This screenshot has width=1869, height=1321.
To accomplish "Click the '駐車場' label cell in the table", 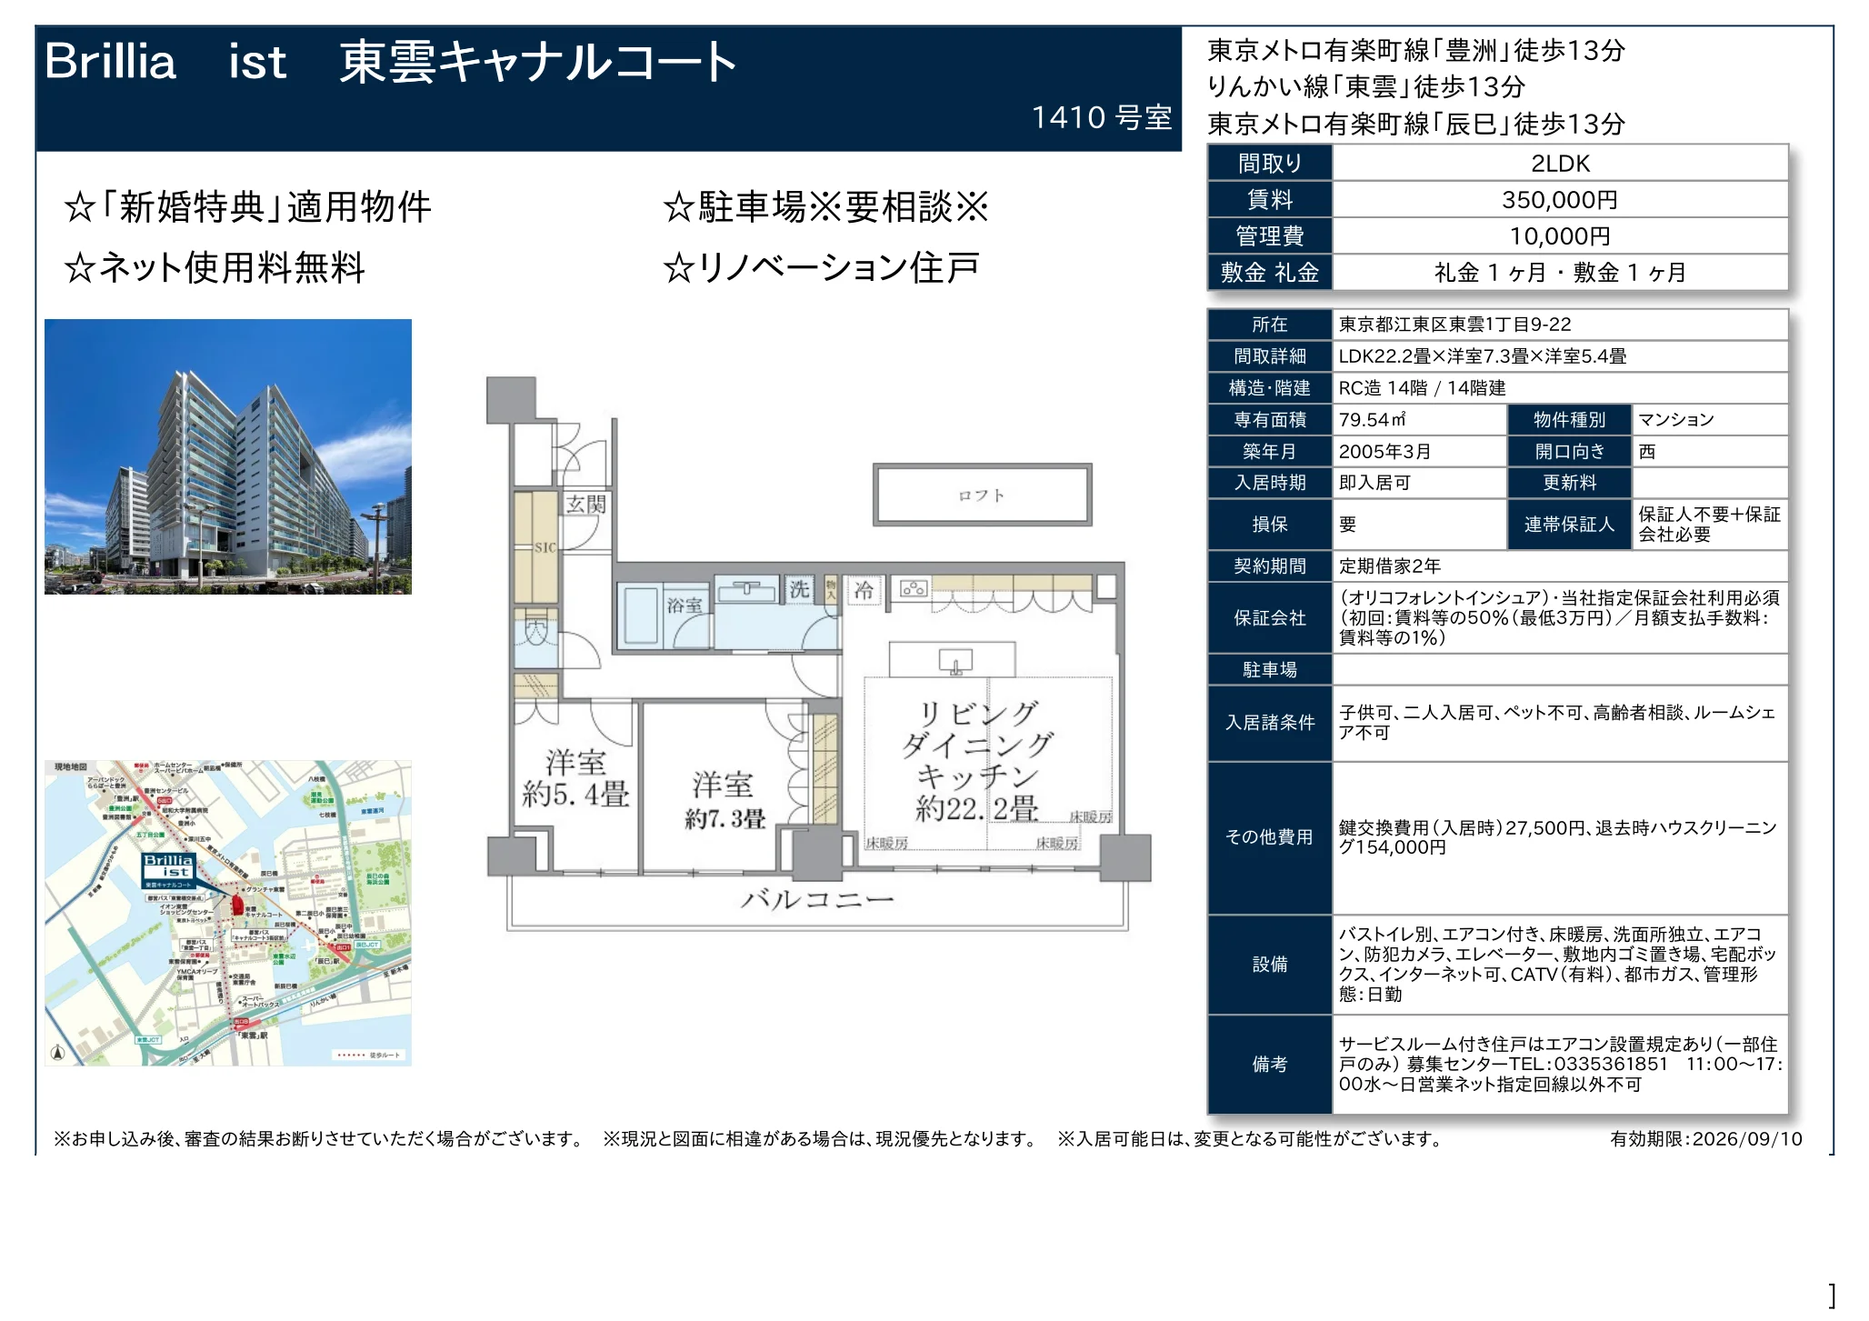I will tap(1270, 670).
